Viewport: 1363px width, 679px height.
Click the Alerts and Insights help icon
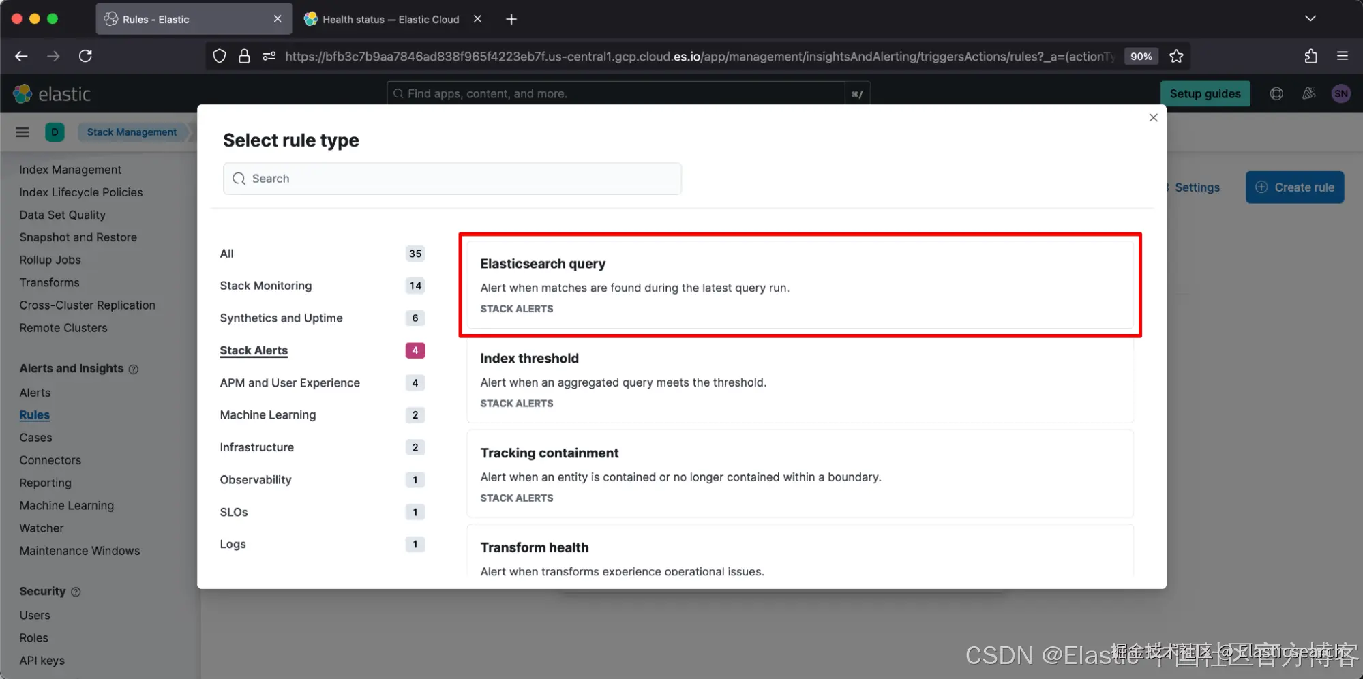point(134,369)
